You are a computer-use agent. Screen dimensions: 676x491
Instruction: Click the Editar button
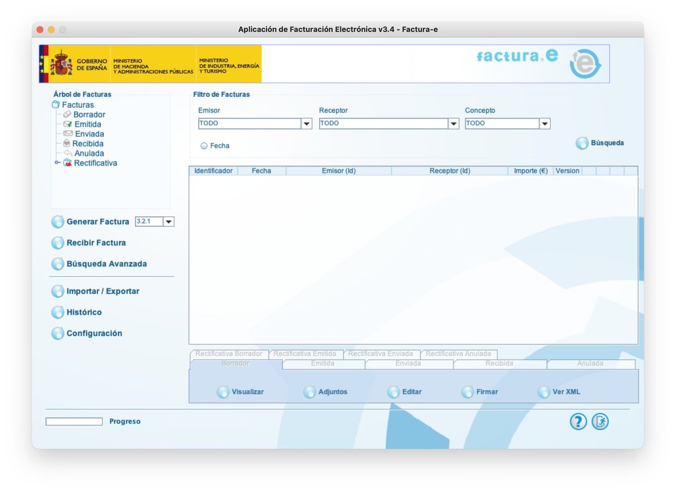(x=404, y=392)
